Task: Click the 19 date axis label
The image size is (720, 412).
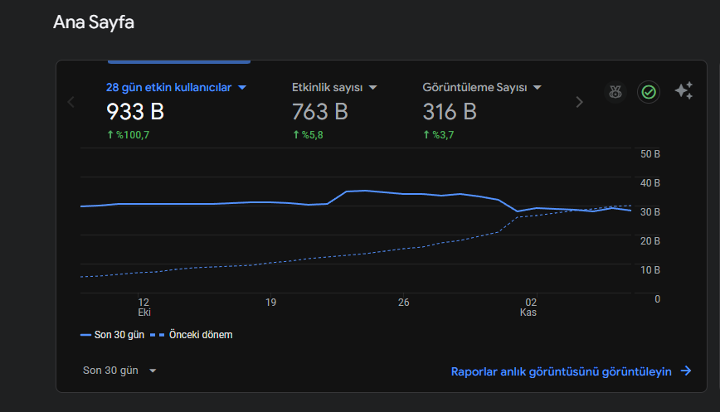Action: [x=271, y=303]
